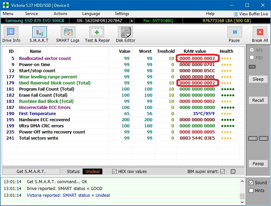Screen dimensions: 271x206
Task: Click View Buffer Live icon
Action: pos(236,14)
